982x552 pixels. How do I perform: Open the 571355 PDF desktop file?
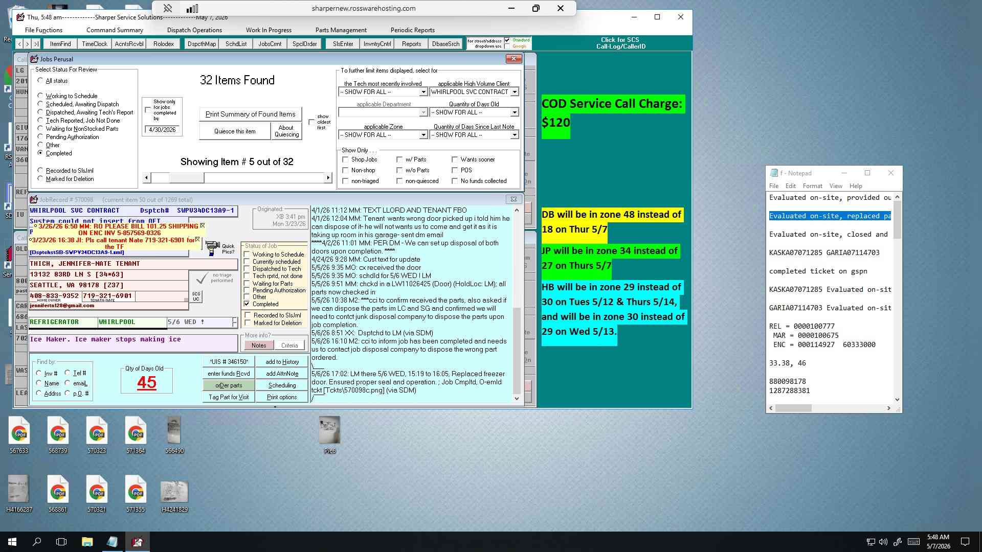point(136,493)
